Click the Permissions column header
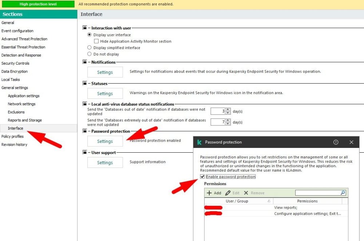 pyautogui.click(x=307, y=201)
